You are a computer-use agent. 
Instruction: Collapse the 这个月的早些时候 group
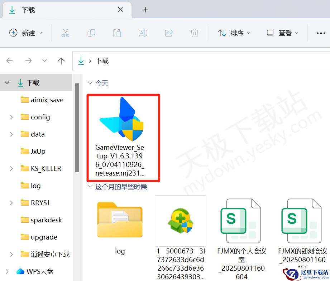90,186
